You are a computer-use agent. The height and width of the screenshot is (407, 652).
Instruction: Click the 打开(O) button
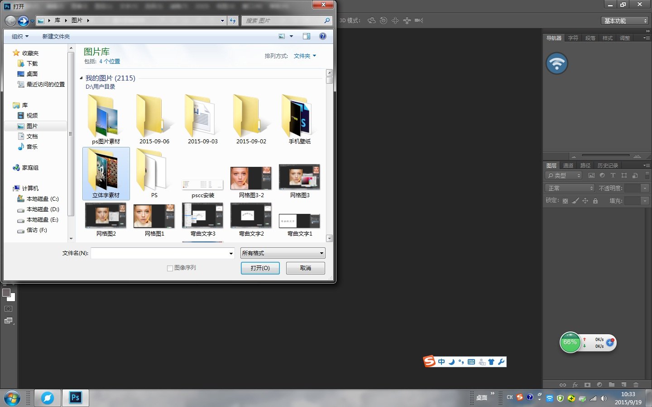260,268
